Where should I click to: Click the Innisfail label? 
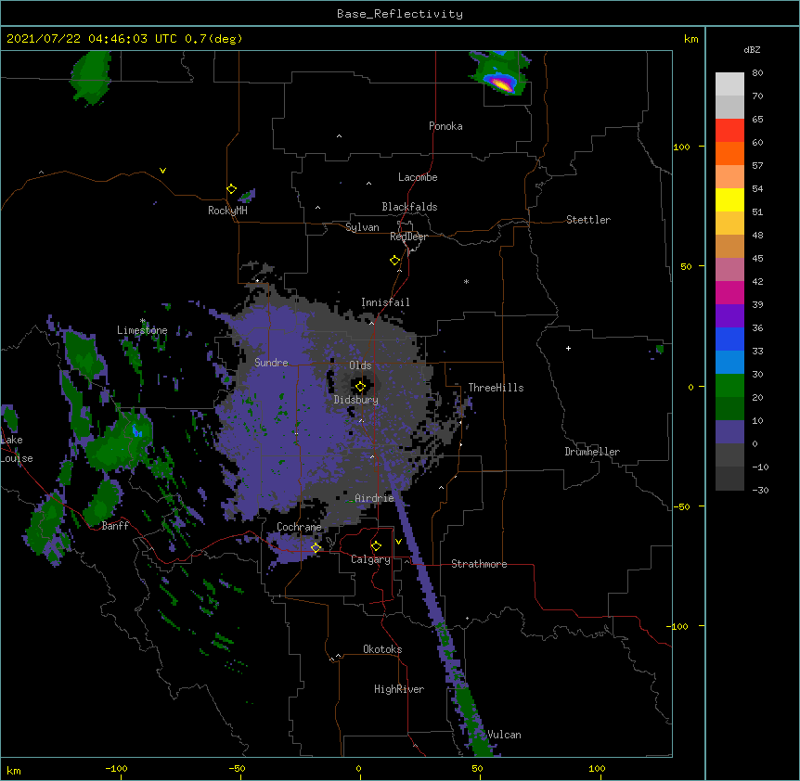(x=385, y=302)
